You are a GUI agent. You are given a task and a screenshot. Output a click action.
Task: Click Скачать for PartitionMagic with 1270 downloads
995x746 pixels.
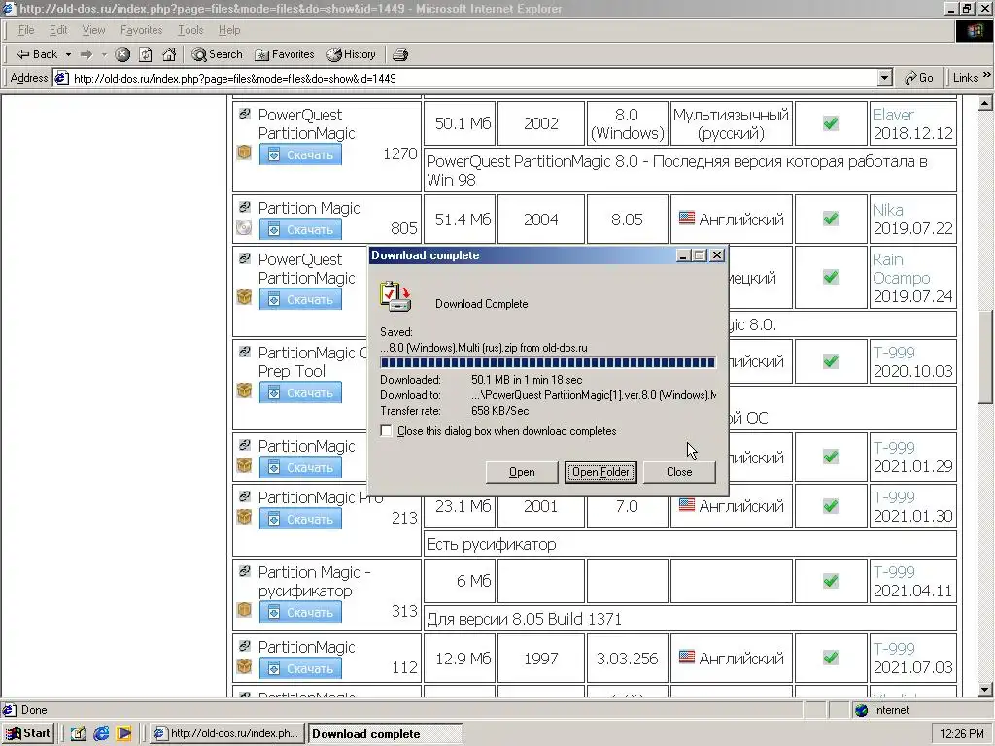300,154
